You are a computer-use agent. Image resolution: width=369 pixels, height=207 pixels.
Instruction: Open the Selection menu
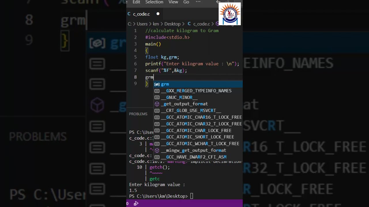154,2
